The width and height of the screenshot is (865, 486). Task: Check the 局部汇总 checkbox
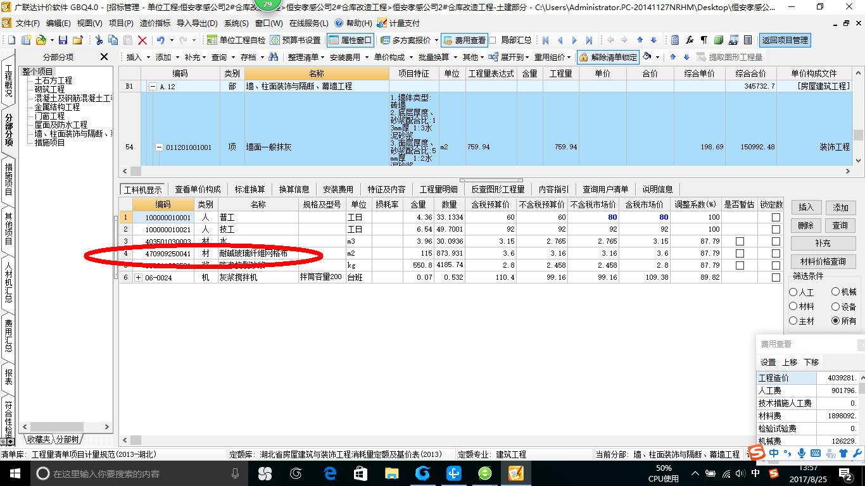(x=493, y=40)
